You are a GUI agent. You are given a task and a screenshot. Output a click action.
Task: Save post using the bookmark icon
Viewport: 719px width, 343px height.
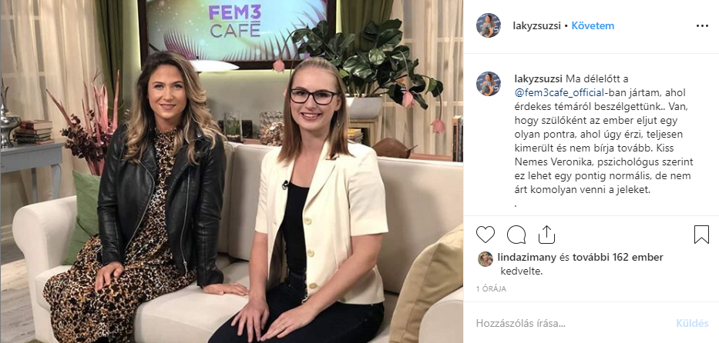pos(701,235)
